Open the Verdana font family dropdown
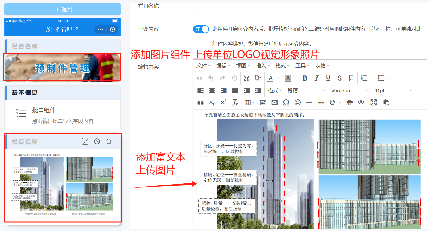 point(349,90)
